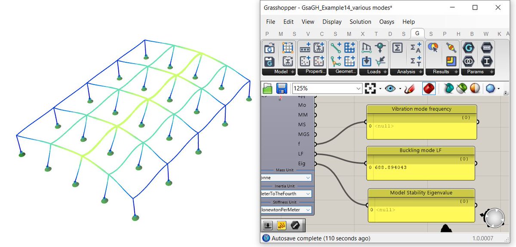Open arrow next to eye icon

[x=400, y=89]
